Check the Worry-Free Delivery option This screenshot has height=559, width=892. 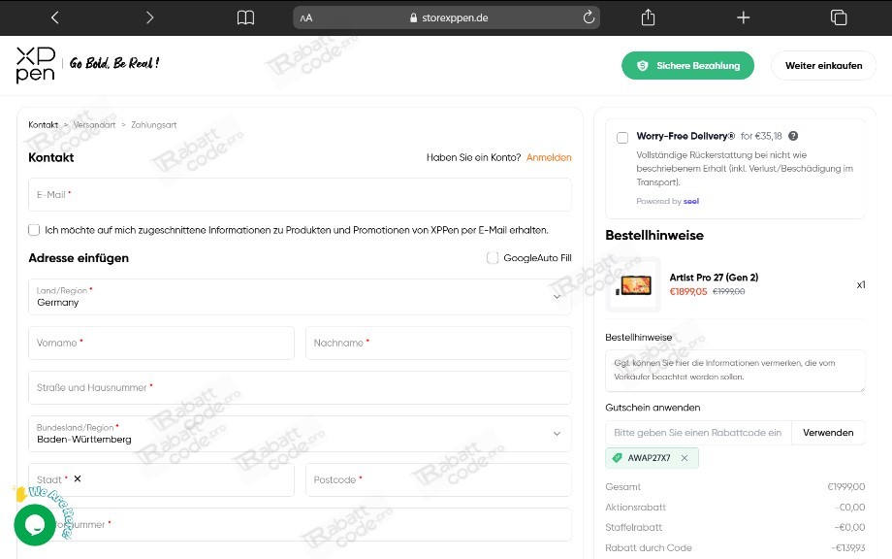[x=622, y=138]
